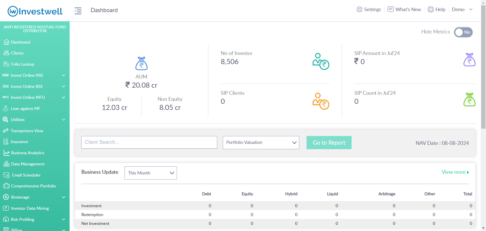
Task: Click the View more link
Action: point(455,172)
